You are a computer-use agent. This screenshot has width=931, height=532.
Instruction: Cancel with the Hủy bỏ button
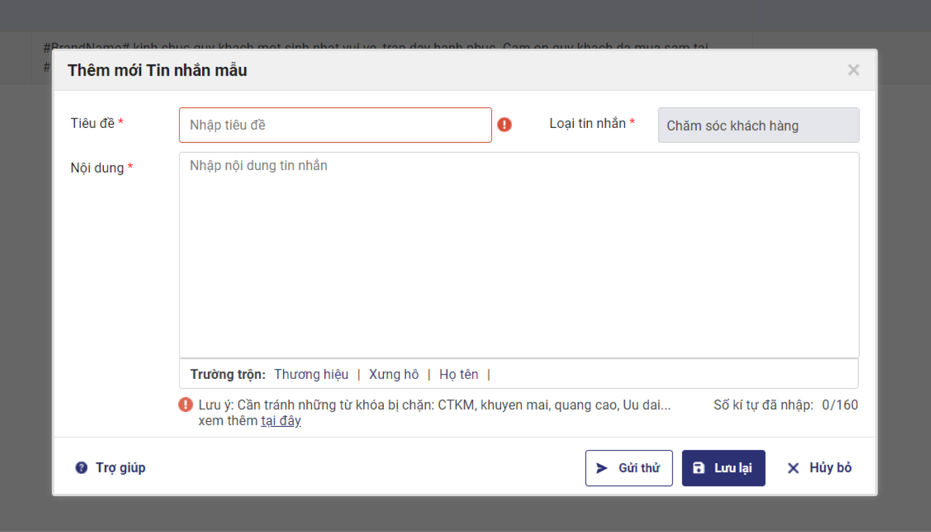(830, 468)
